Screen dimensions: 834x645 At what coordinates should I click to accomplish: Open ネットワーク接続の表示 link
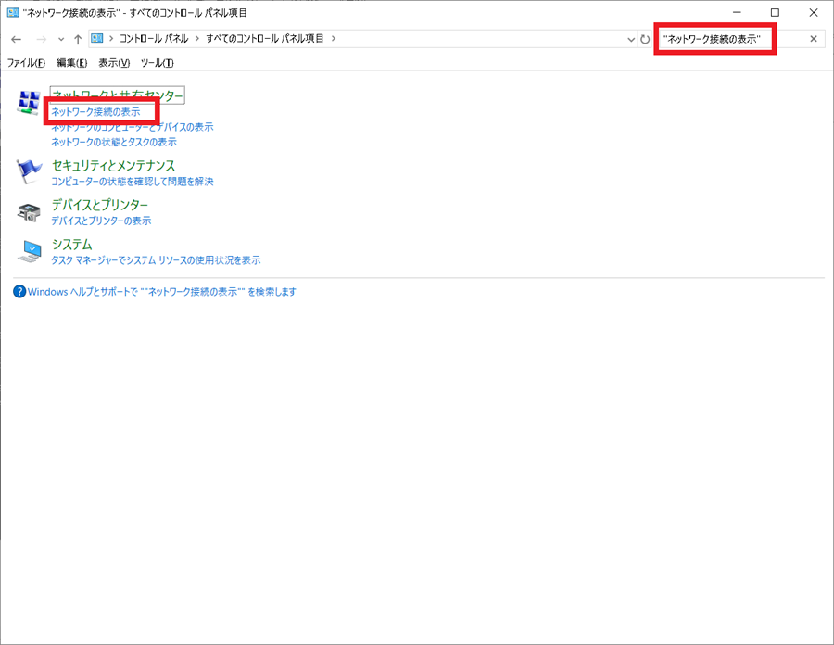[95, 111]
